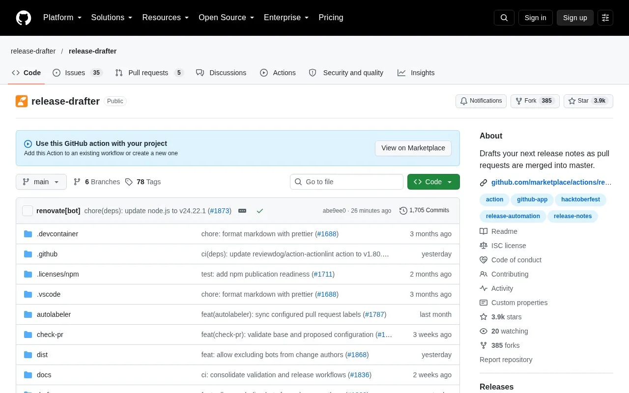Select the hacktoberfest topic tag
The width and height of the screenshot is (629, 393).
[x=581, y=199]
